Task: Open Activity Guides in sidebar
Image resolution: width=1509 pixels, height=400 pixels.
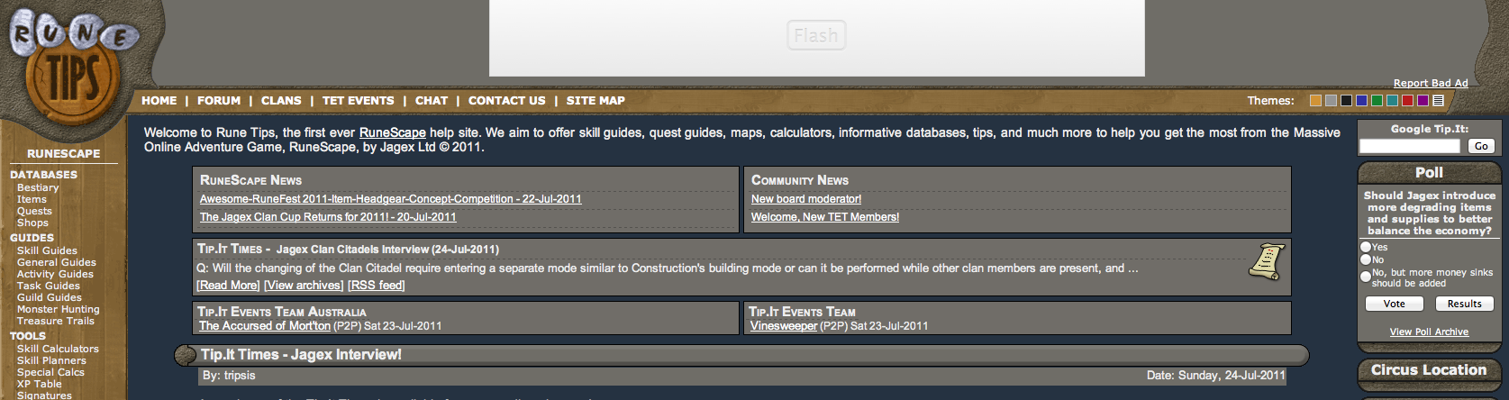Action: [x=55, y=274]
